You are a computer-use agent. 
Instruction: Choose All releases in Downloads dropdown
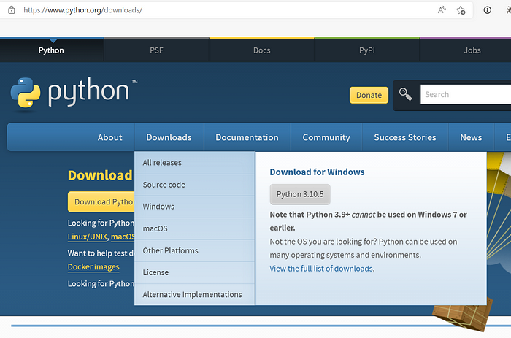tap(195, 163)
